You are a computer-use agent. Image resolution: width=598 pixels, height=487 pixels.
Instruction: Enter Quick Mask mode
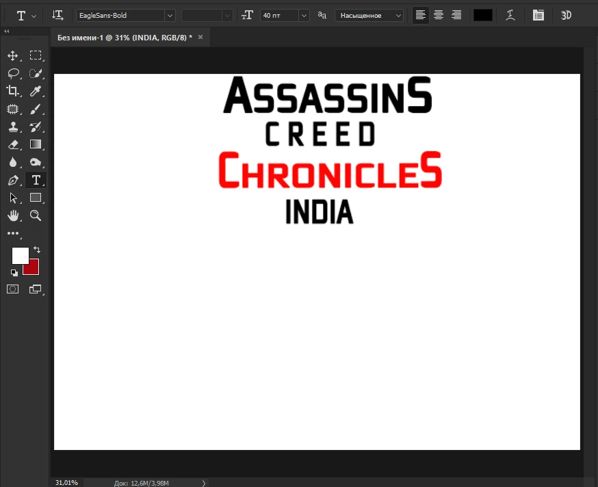coord(12,289)
